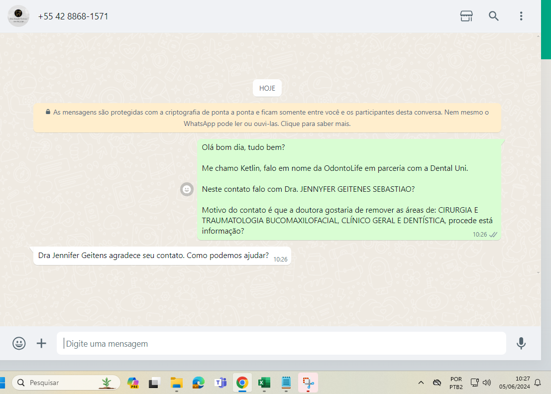Open contact info for +55 42 8868-1571

point(73,16)
